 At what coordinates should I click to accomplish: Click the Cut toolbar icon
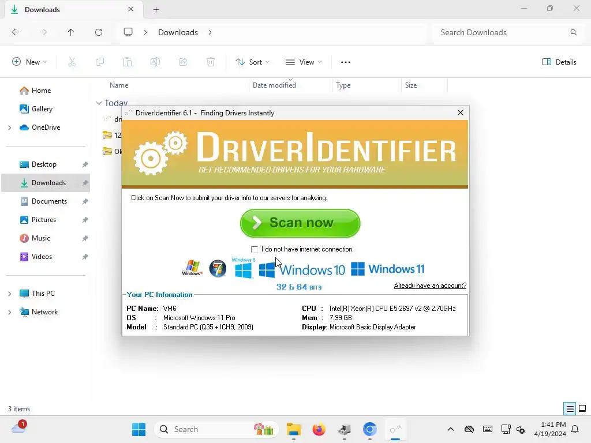point(72,62)
